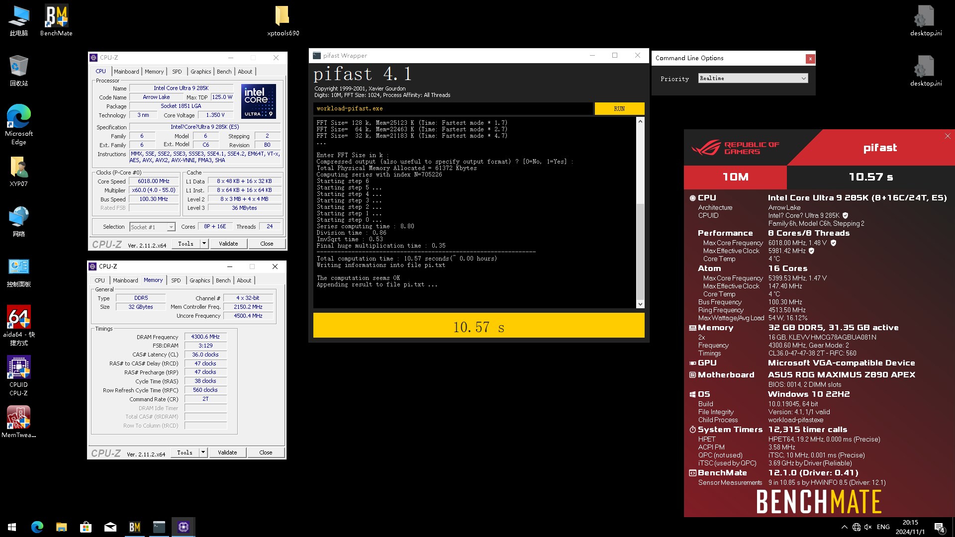Click scroll up arrow in pifast console
The width and height of the screenshot is (955, 537).
(x=640, y=121)
